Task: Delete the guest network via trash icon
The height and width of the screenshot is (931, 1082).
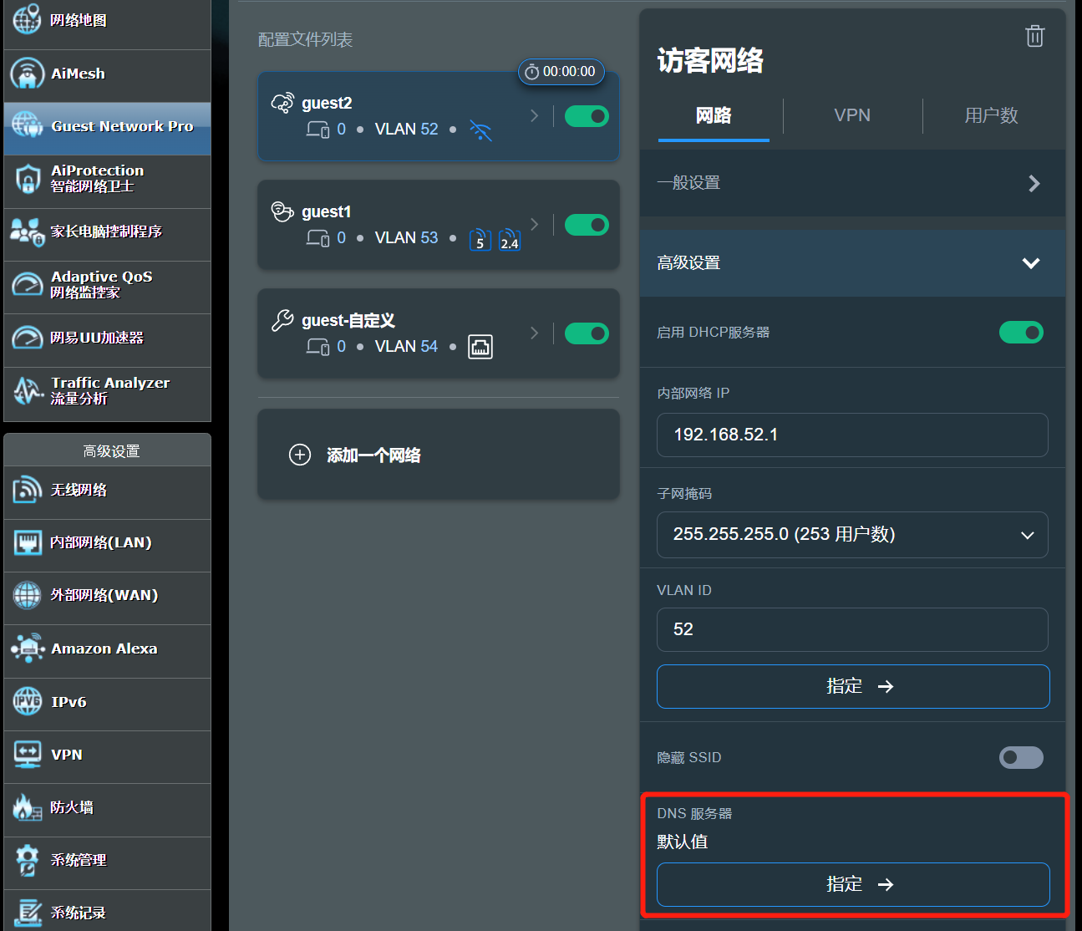Action: 1034,36
